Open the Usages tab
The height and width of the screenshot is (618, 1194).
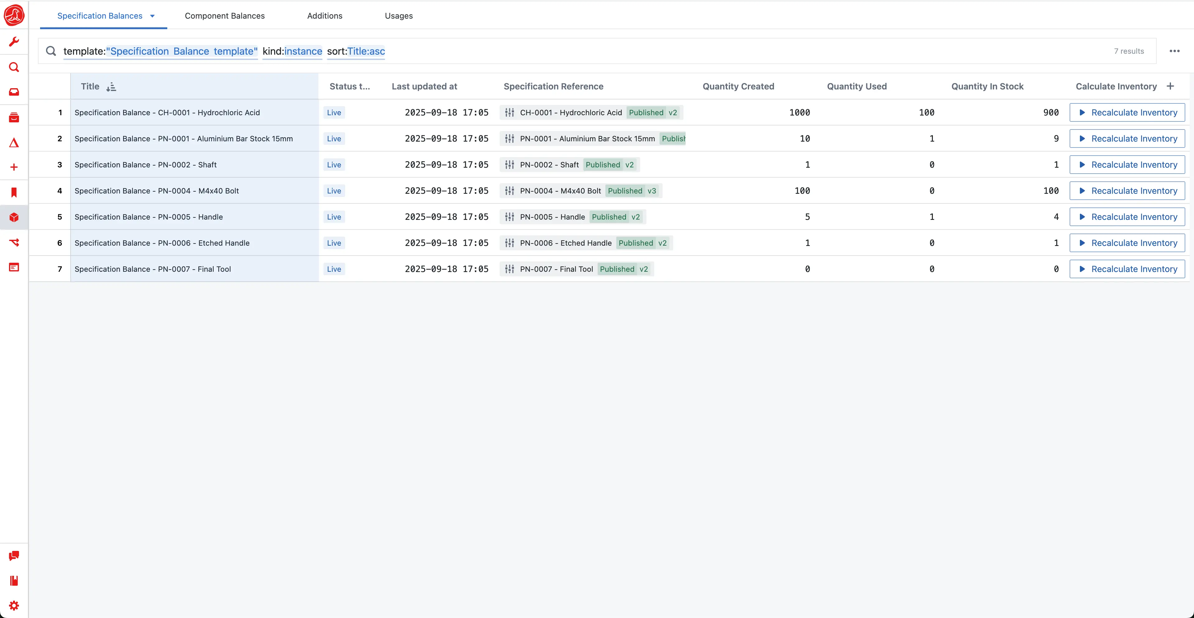[398, 16]
